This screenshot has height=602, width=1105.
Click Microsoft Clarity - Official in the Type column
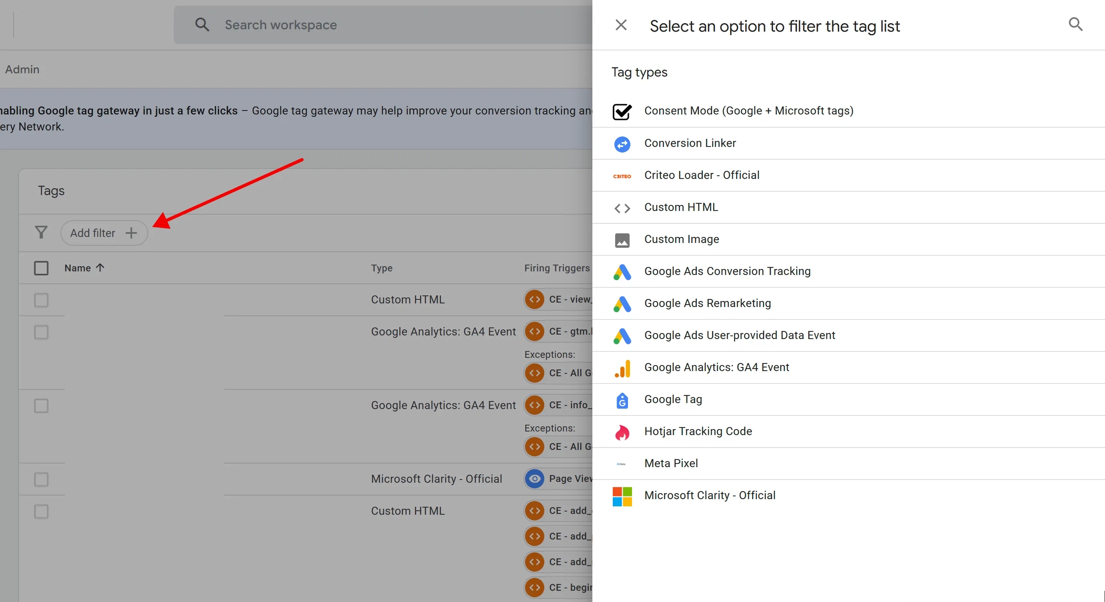(x=436, y=479)
